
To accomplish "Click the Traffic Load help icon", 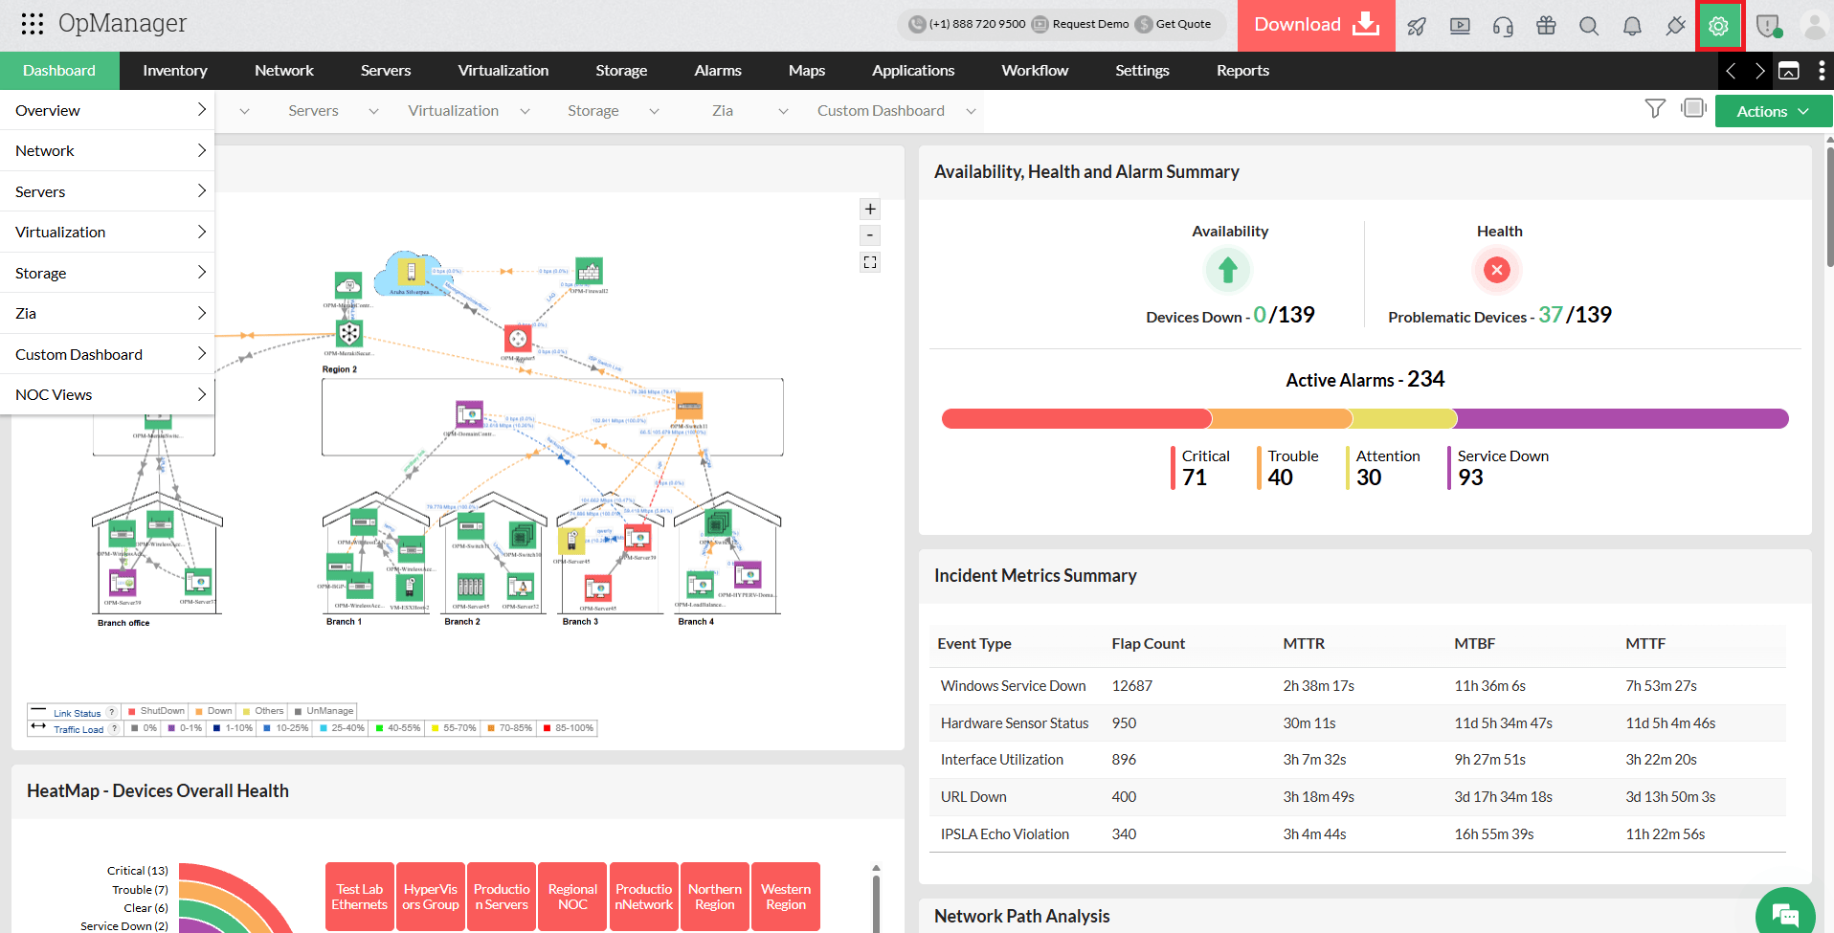I will 114,729.
